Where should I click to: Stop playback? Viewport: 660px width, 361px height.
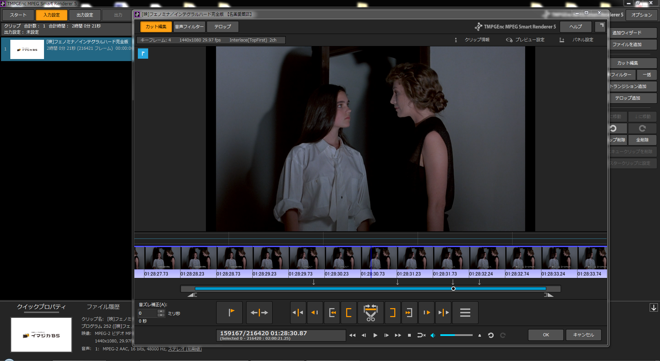click(409, 335)
